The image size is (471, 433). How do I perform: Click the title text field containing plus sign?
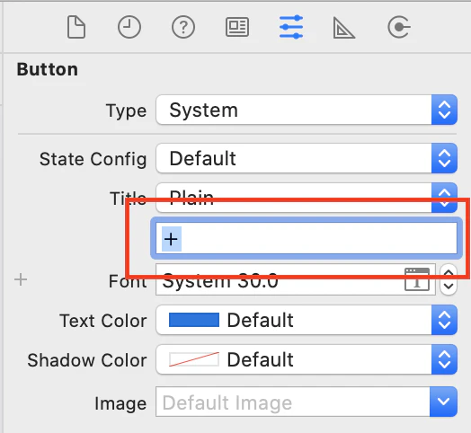click(x=307, y=238)
